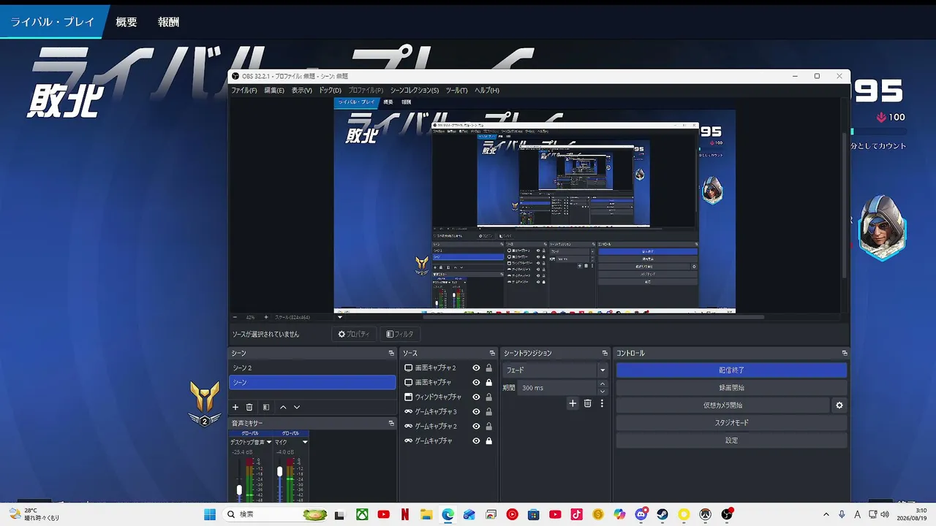Open the 概要 tab in the game
Image resolution: width=936 pixels, height=526 pixels.
127,22
